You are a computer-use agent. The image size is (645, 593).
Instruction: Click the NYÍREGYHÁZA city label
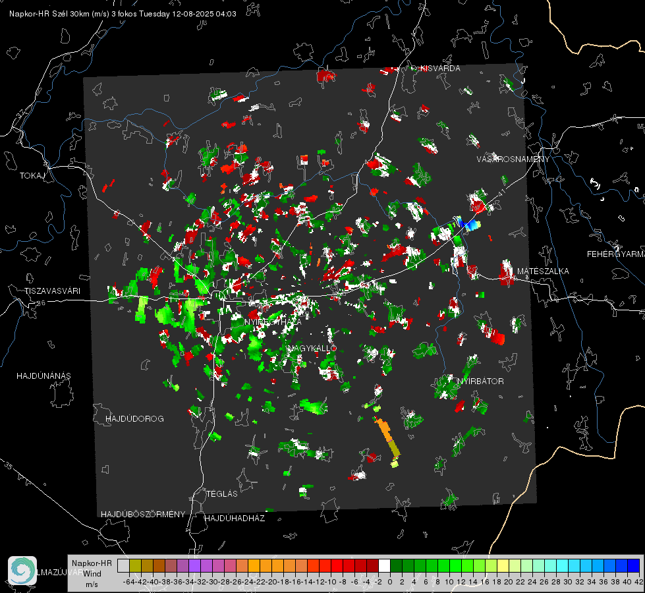coord(273,322)
